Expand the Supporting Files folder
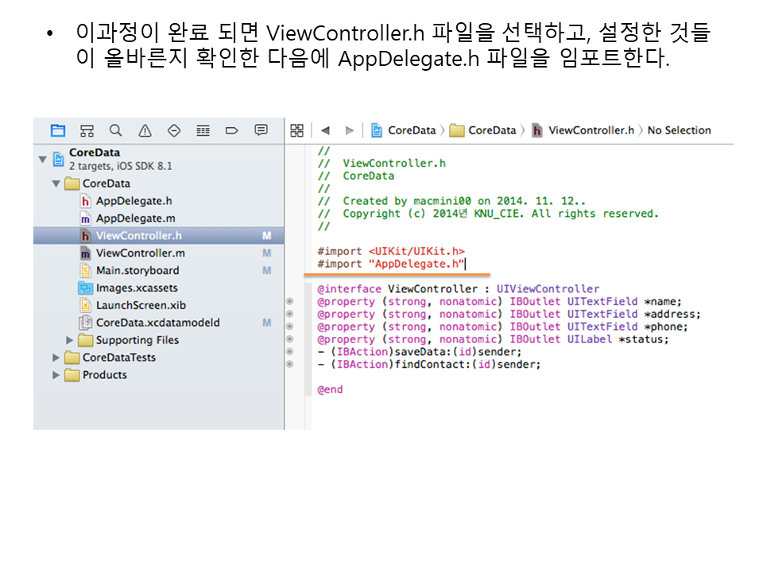The width and height of the screenshot is (763, 572). [70, 340]
